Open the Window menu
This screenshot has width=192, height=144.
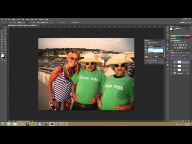[x=41, y=20]
